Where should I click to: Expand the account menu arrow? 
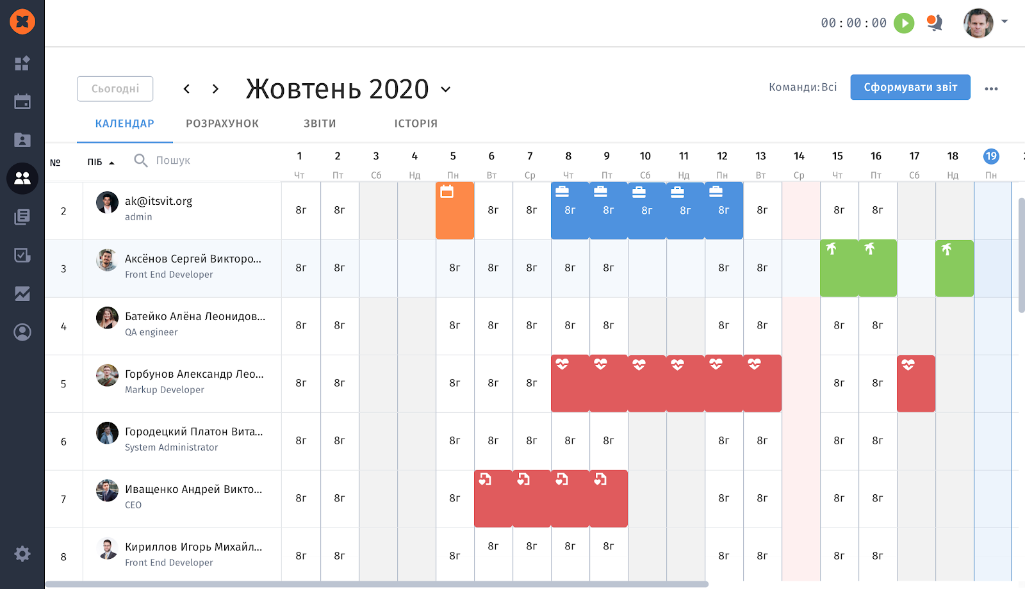pyautogui.click(x=1004, y=22)
